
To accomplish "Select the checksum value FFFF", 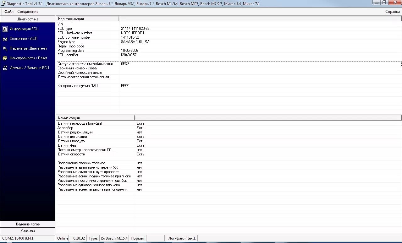I will [x=125, y=86].
